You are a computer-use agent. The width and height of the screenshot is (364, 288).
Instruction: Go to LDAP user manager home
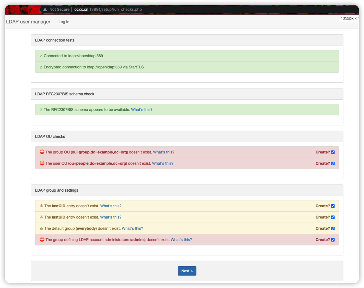[x=28, y=22]
